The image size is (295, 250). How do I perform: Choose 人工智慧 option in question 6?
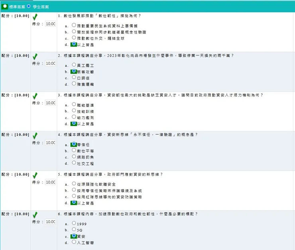74,242
